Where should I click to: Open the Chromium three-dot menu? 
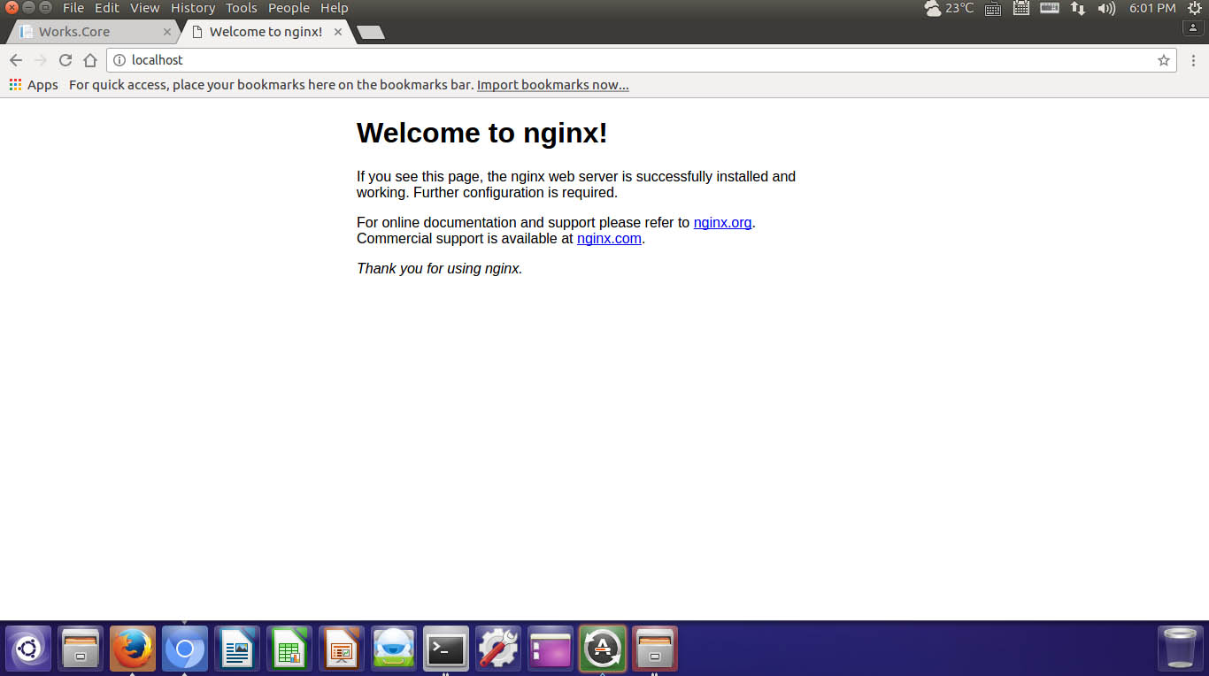[1193, 60]
